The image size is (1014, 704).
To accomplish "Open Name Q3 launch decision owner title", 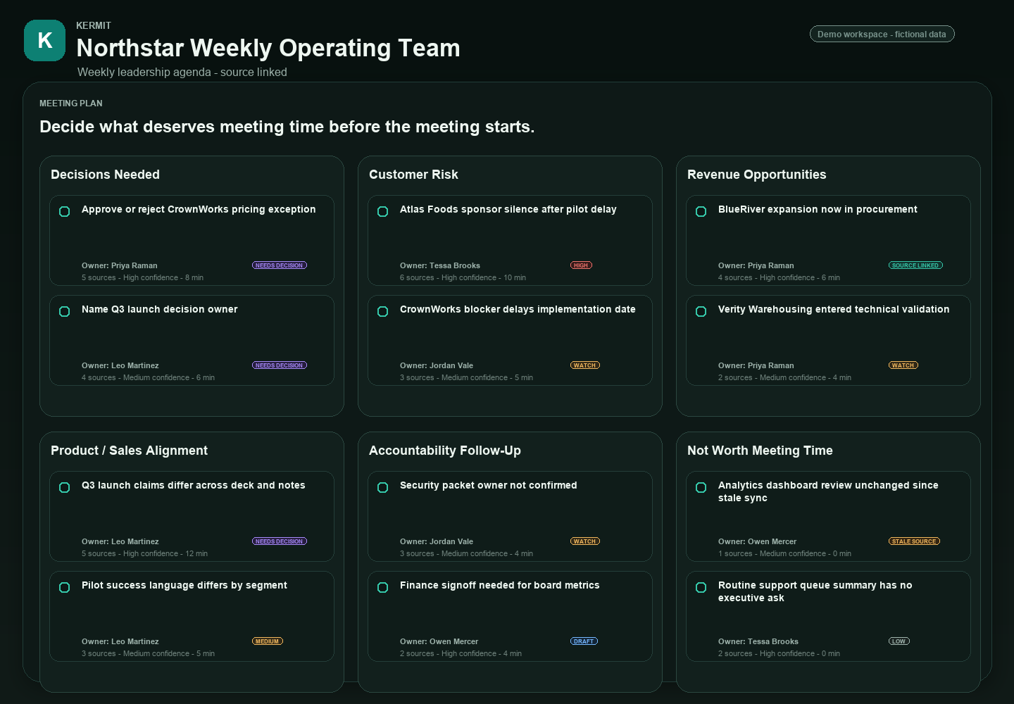I will [160, 309].
